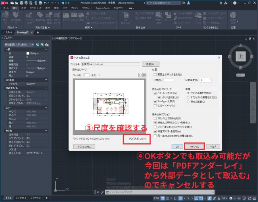Open the 表示 ribbon tab
The height and width of the screenshot is (202, 258).
[x=47, y=8]
